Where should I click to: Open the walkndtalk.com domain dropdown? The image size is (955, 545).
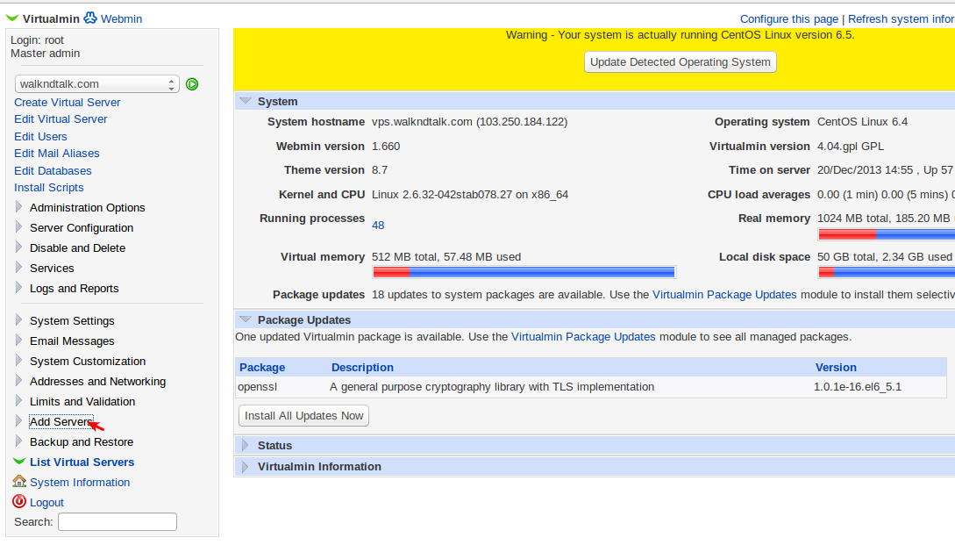(x=96, y=84)
